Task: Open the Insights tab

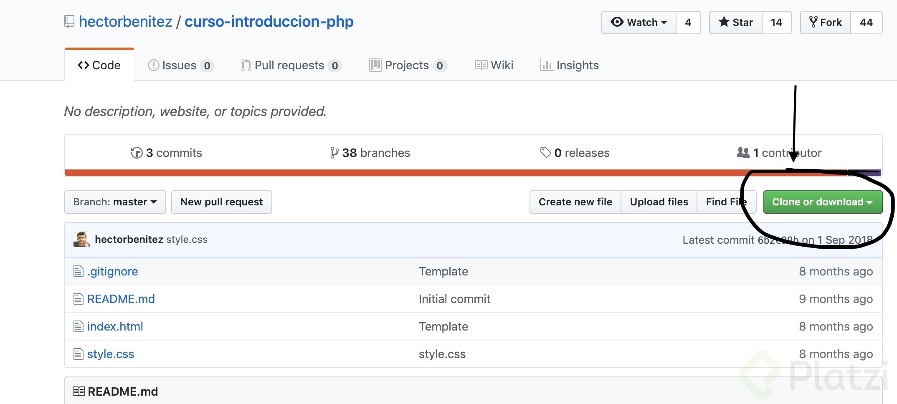Action: [x=570, y=65]
